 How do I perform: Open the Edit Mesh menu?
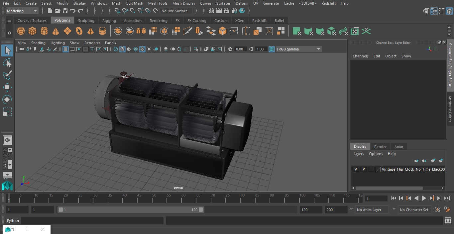(135, 3)
